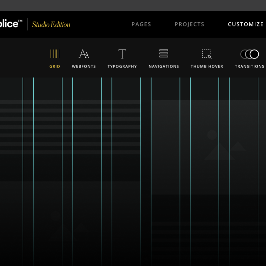Click the striped text lines placeholder block
This screenshot has height=266, width=266.
coord(70,127)
